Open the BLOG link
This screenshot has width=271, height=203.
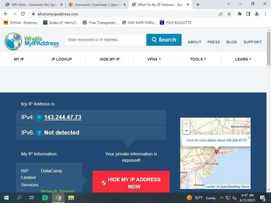(x=232, y=42)
